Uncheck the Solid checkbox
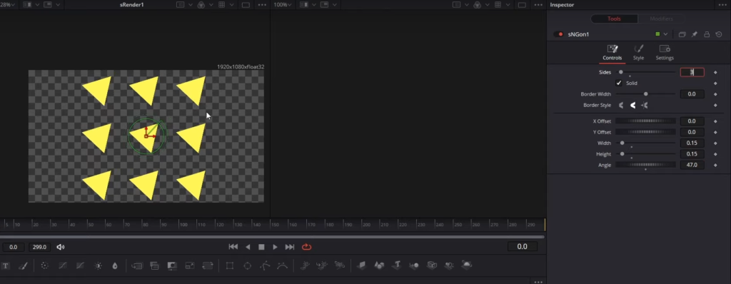The height and width of the screenshot is (284, 731). [619, 83]
